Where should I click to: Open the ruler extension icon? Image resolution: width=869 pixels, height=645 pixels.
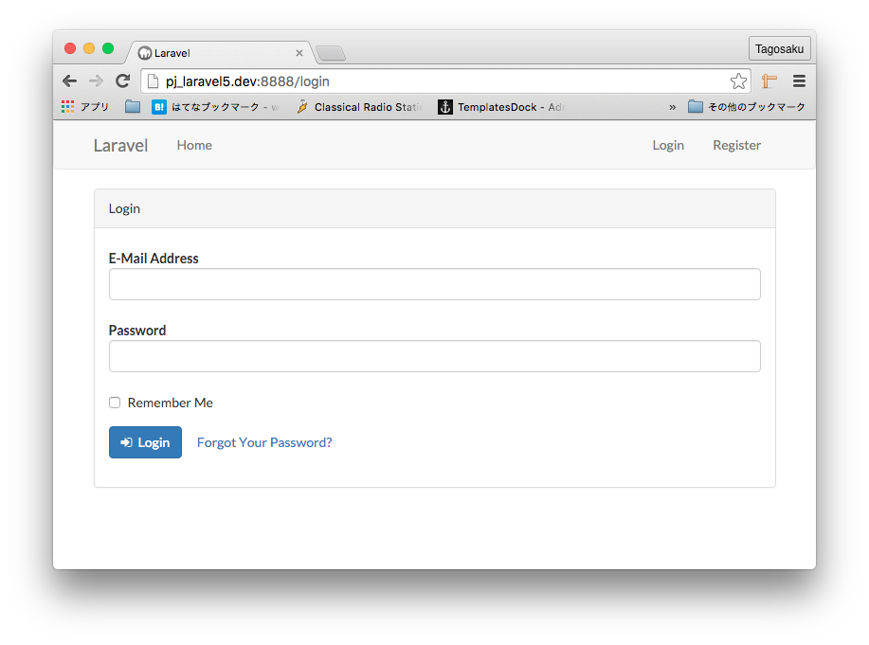(769, 81)
